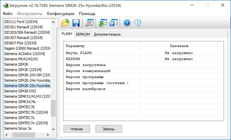The width and height of the screenshot is (231, 140).
Task: Switch to the FLASH tab
Action: [x=67, y=34]
